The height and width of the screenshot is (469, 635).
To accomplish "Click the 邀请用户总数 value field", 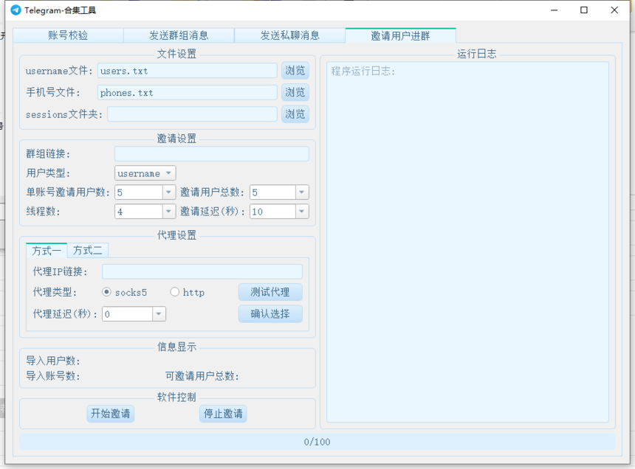I will (x=273, y=192).
